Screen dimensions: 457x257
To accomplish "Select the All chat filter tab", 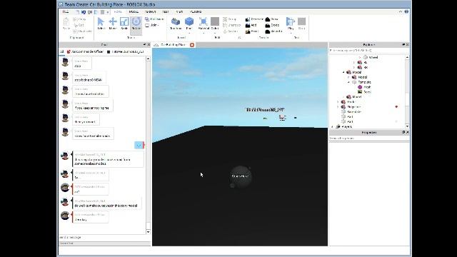I will pyautogui.click(x=62, y=51).
